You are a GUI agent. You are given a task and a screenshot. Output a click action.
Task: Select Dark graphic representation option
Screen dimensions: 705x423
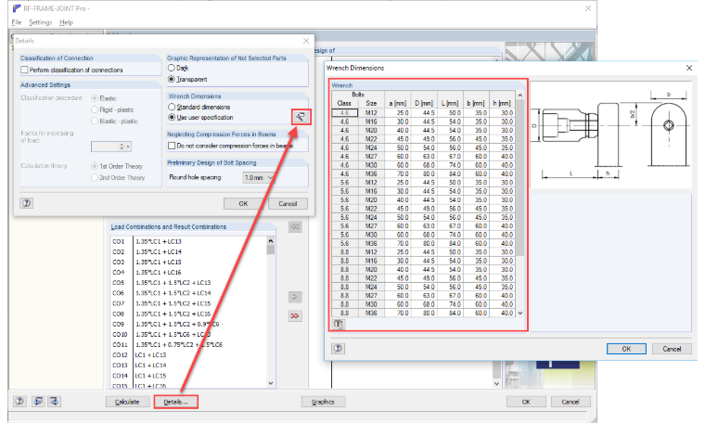tap(172, 68)
